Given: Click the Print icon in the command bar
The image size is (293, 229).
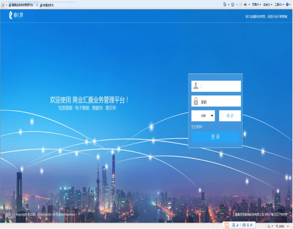Looking at the screenshot, I should pos(245,4).
